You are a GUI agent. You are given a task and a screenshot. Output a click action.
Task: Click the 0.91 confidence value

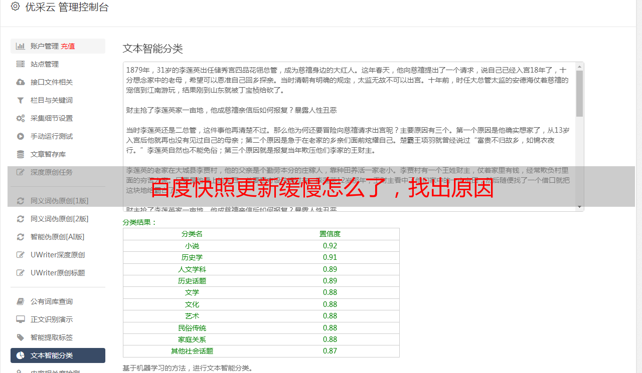330,257
